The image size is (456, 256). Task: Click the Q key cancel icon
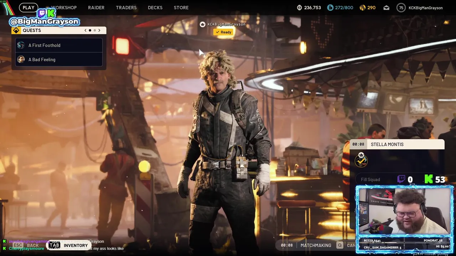(x=340, y=245)
